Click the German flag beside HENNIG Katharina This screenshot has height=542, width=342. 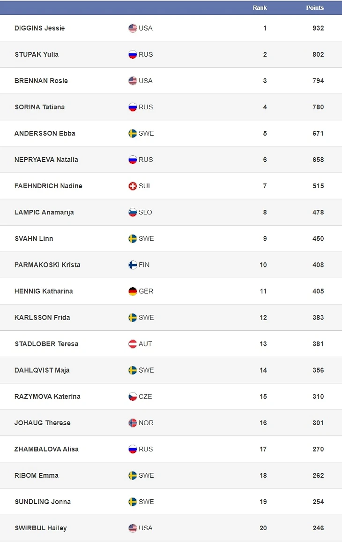point(133,291)
